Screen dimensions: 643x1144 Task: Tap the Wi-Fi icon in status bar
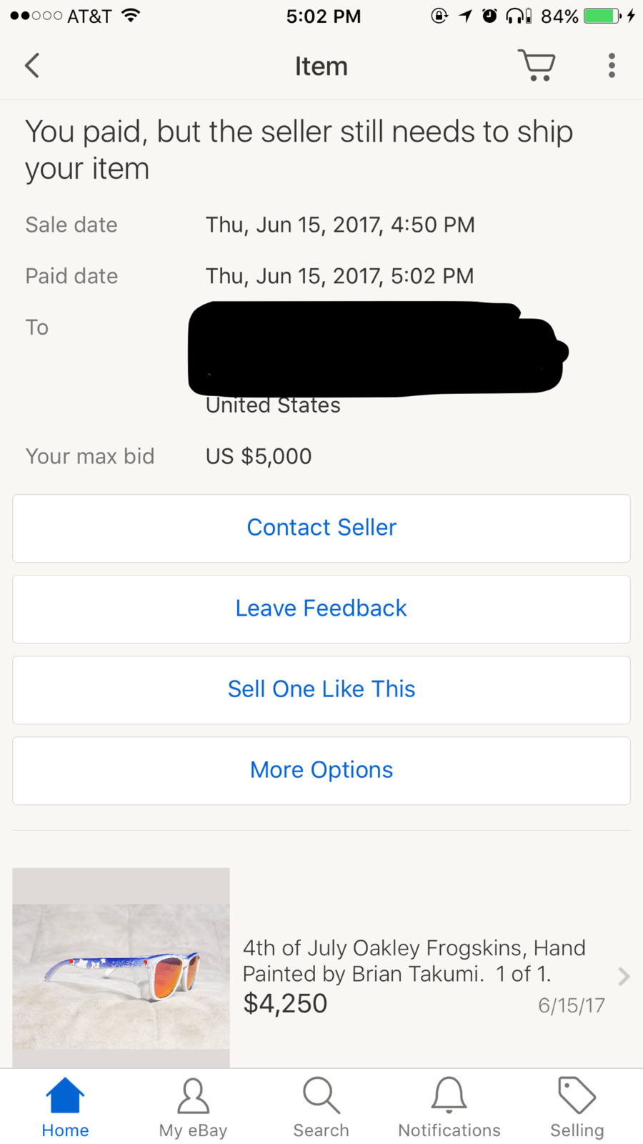pyautogui.click(x=130, y=16)
